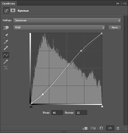The width and height of the screenshot is (128, 133).
Task: Toggle clip adjustment to layer below
Action: coord(85,128)
